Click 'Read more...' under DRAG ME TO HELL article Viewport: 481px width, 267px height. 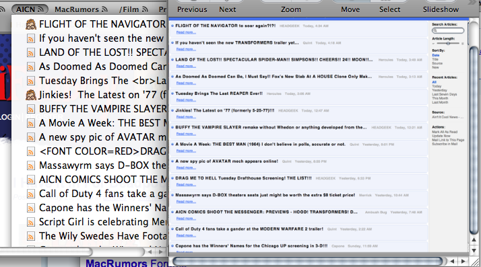[x=186, y=184]
